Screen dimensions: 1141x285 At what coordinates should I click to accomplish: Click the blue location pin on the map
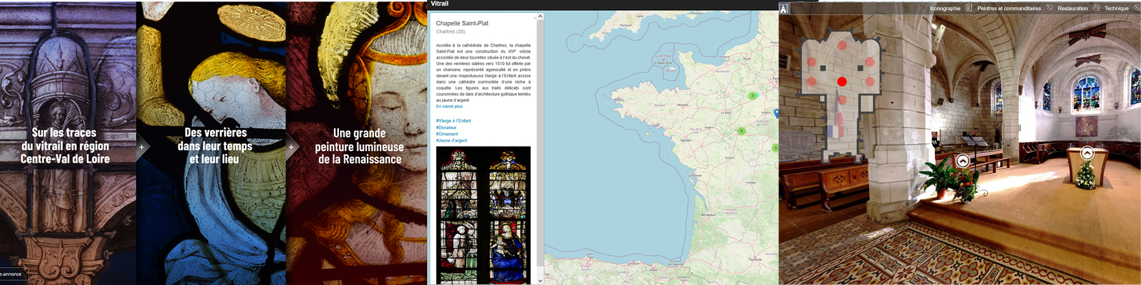pos(776,113)
